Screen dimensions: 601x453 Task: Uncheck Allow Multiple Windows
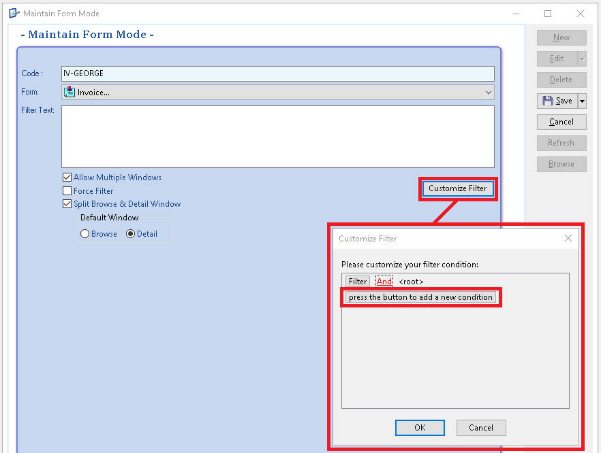pos(67,178)
